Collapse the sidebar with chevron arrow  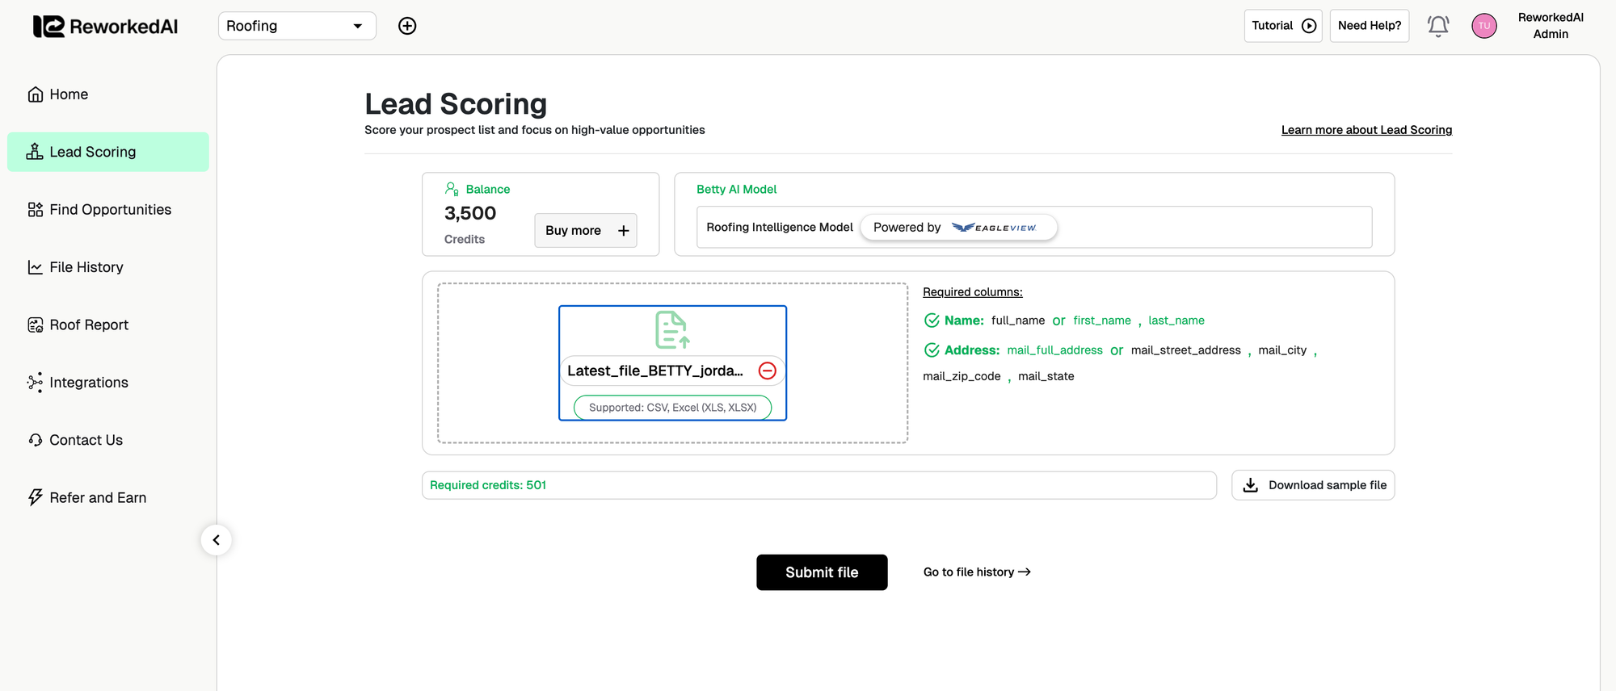(216, 540)
